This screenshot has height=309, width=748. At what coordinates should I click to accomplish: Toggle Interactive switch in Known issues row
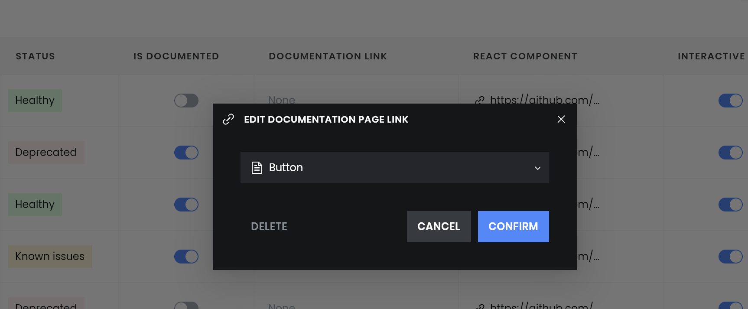click(730, 257)
